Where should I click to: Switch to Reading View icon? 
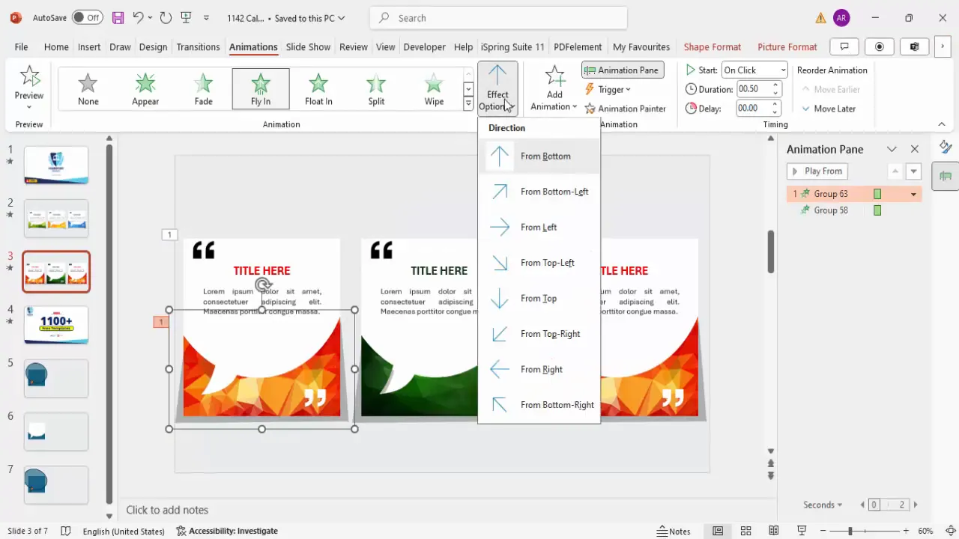coord(773,531)
